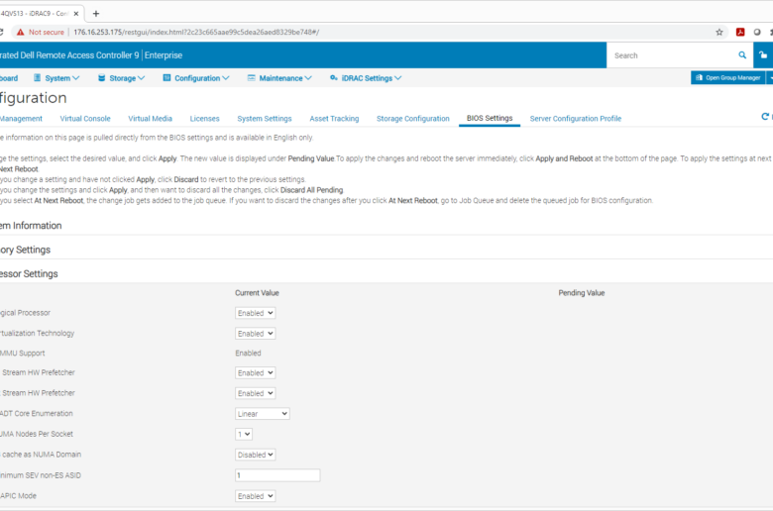The height and width of the screenshot is (511, 773).
Task: Click the Current Value column header
Action: pyautogui.click(x=257, y=293)
